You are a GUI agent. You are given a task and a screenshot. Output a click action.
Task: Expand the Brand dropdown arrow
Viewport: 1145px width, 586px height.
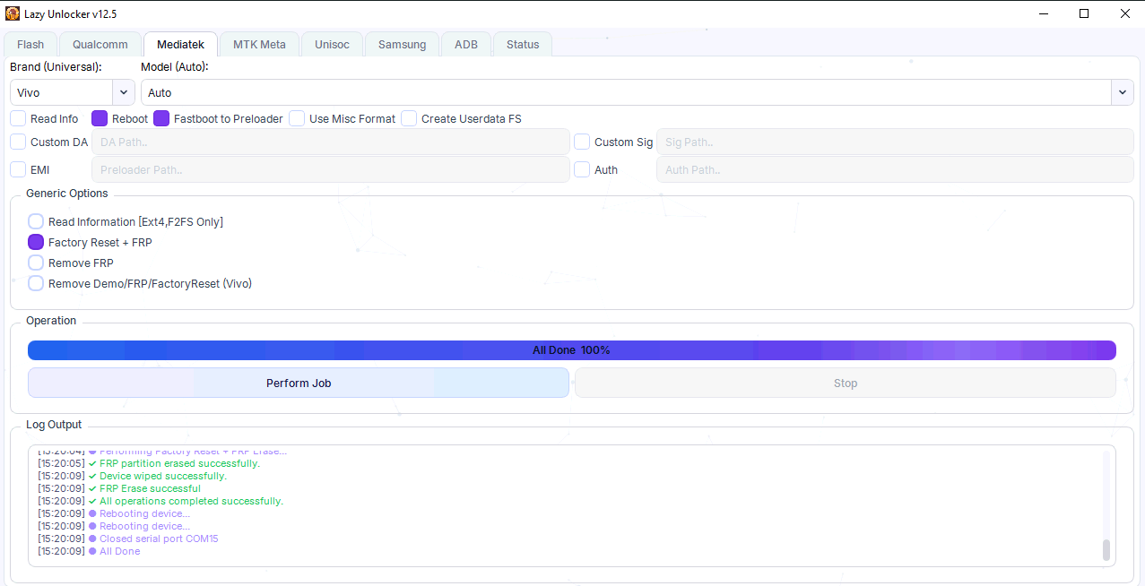tap(124, 92)
